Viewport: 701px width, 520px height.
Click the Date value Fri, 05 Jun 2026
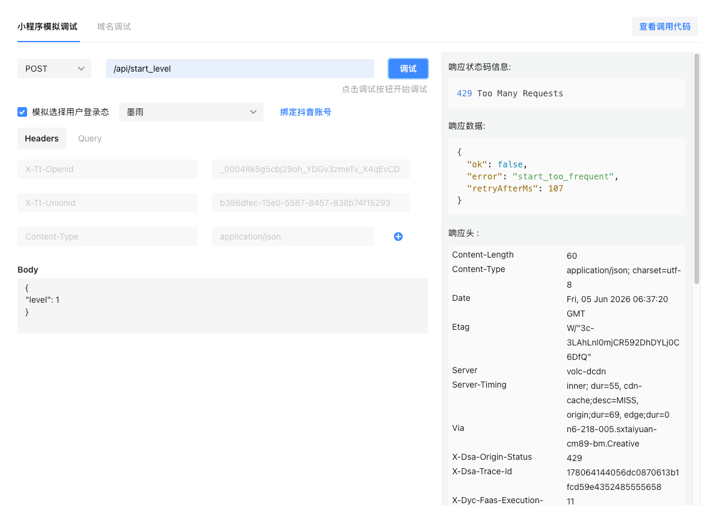[617, 306]
